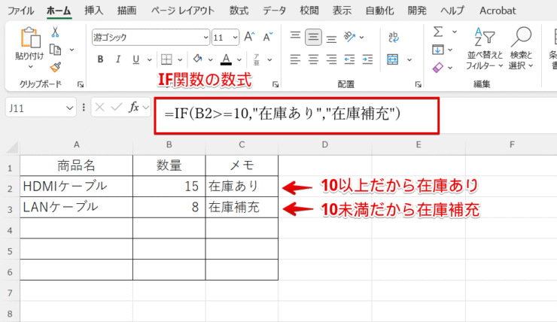Expand underline style dropdown arrow
This screenshot has height=322, width=557.
point(150,59)
